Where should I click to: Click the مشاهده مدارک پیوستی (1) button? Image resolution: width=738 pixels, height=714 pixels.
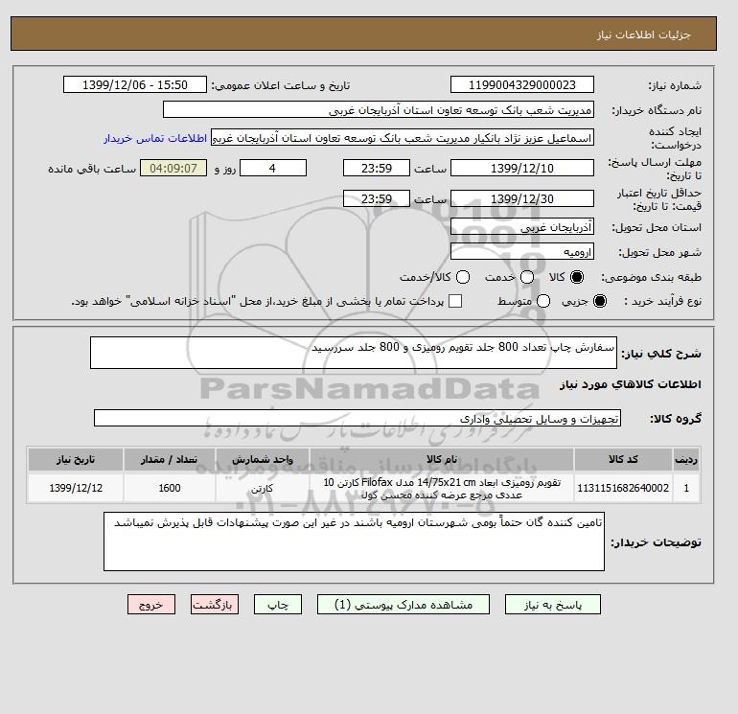tap(404, 605)
